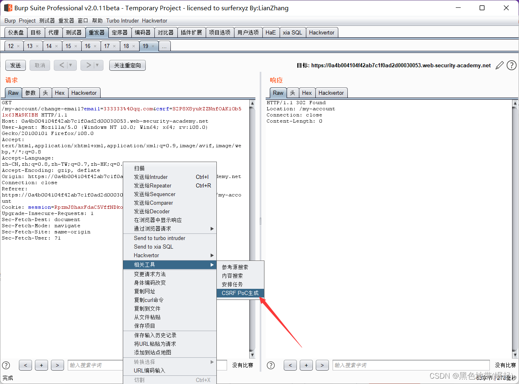Switch request view to Hex tab
The image size is (519, 384).
point(60,93)
